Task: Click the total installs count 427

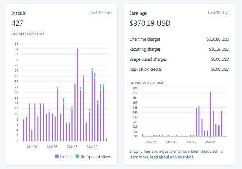Action: 17,23
